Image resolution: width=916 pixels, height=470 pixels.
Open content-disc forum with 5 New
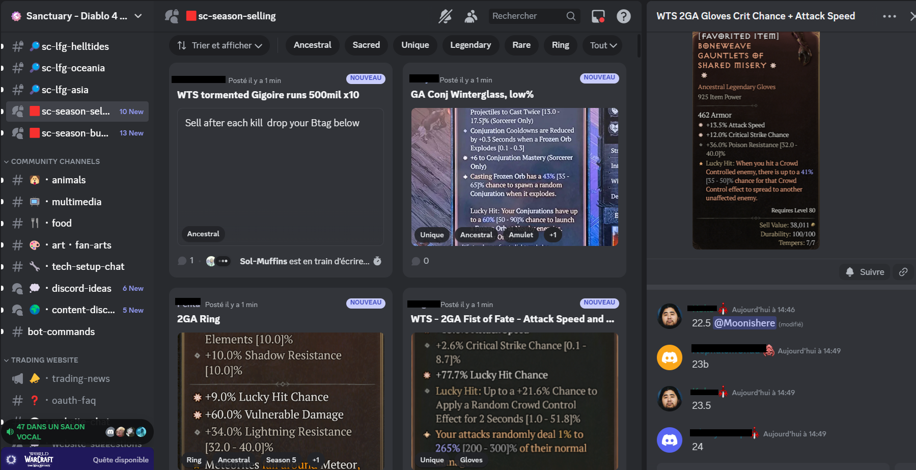[x=77, y=310]
